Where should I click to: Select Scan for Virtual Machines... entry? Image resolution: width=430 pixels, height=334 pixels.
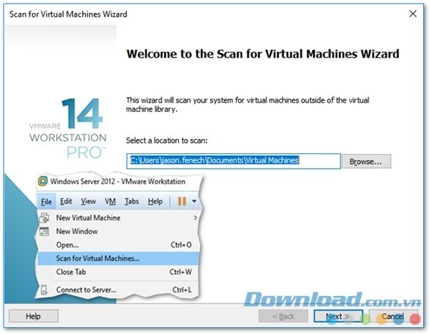[118, 259]
